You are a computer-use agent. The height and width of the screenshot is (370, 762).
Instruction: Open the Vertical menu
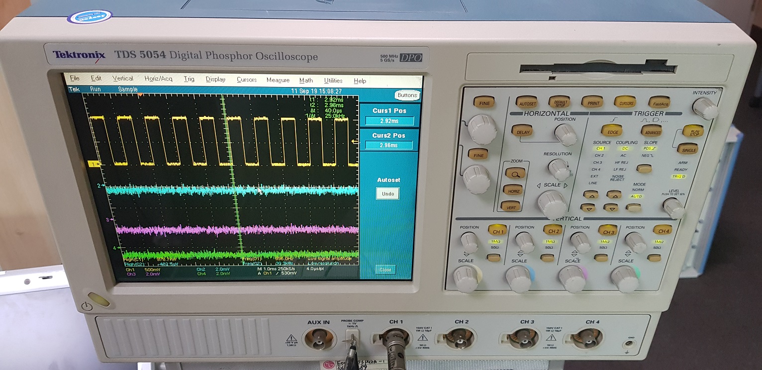click(123, 79)
